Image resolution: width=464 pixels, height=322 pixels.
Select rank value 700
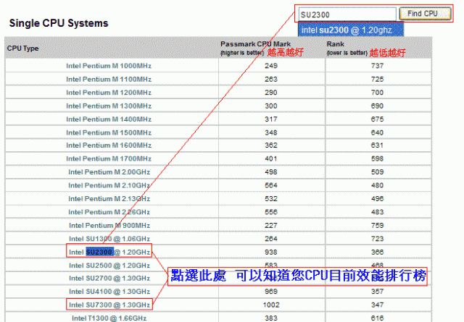pos(377,93)
